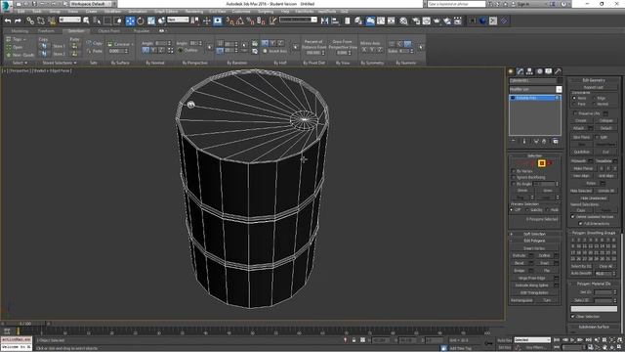The image size is (625, 352).
Task: Set constraints to Face radio
Action: coord(574,104)
